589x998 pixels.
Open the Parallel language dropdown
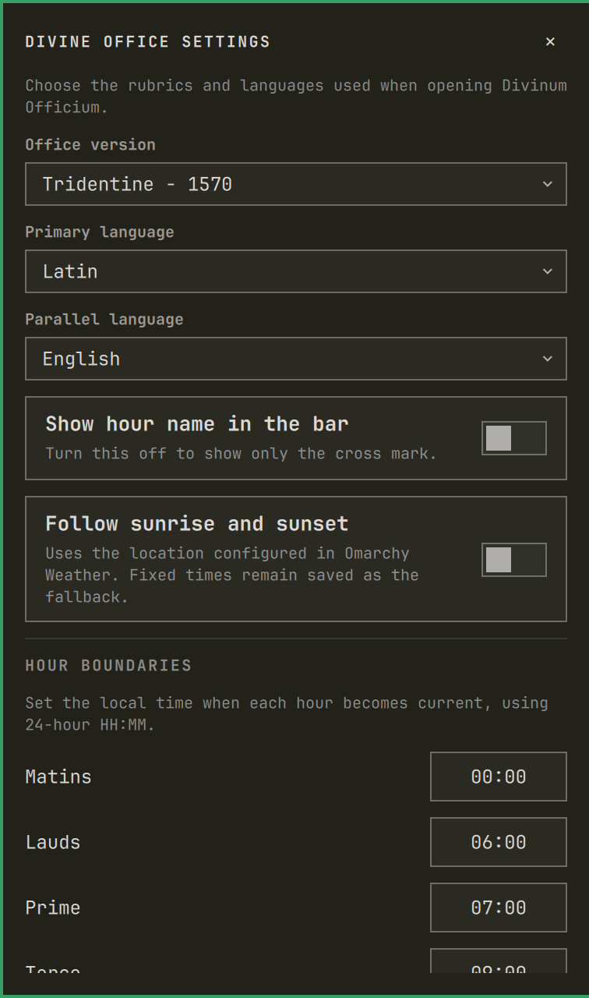click(296, 359)
